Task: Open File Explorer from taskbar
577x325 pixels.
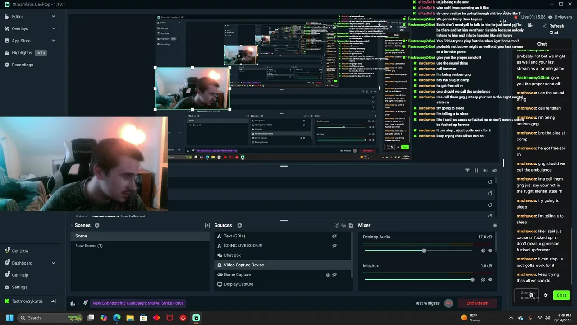Action: coord(130,318)
